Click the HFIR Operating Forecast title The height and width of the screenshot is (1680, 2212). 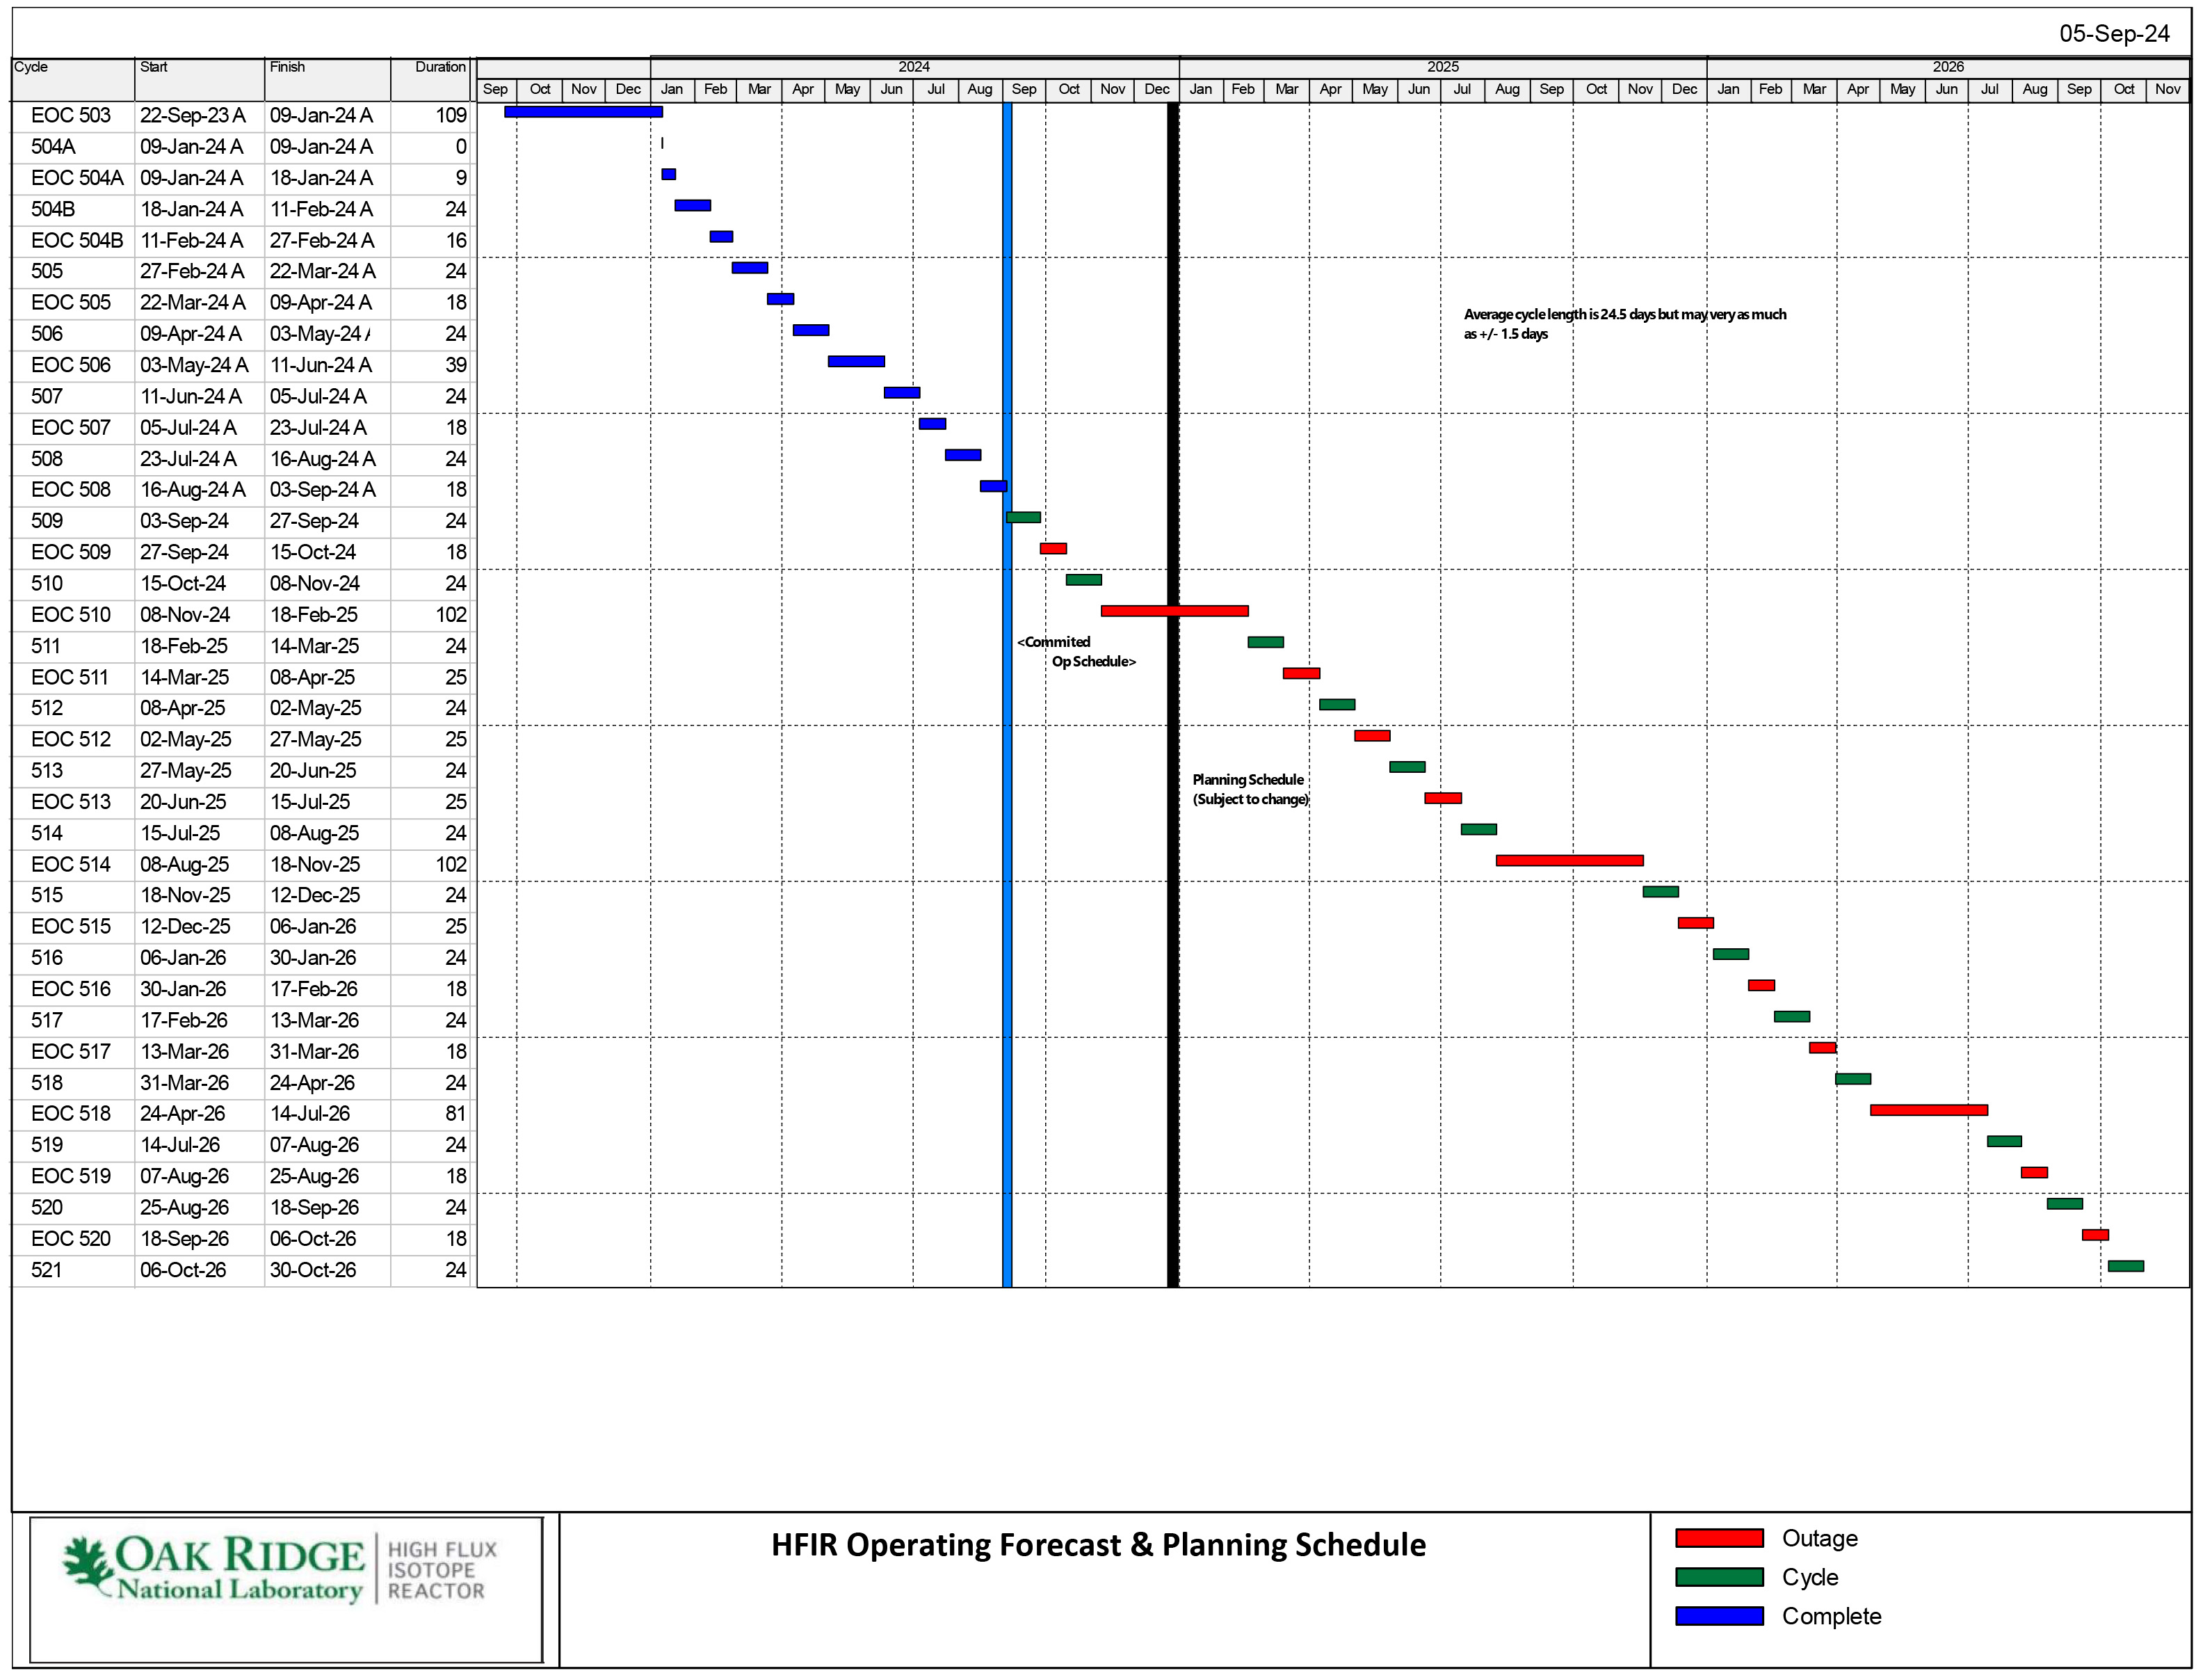pos(1098,1546)
